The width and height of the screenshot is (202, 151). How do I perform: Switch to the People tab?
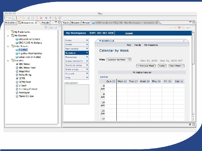pyautogui.click(x=45, y=23)
